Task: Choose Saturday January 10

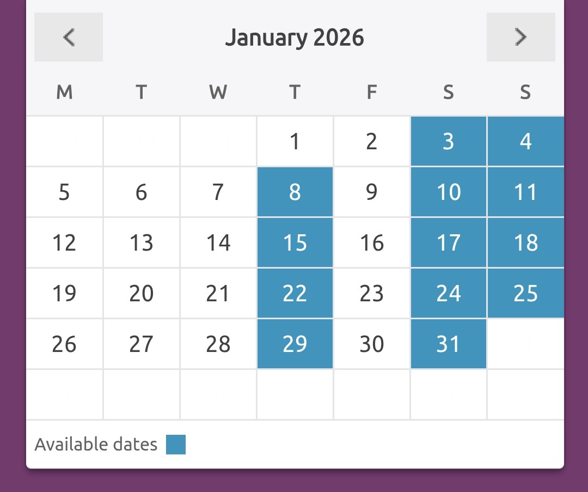Action: pyautogui.click(x=449, y=192)
